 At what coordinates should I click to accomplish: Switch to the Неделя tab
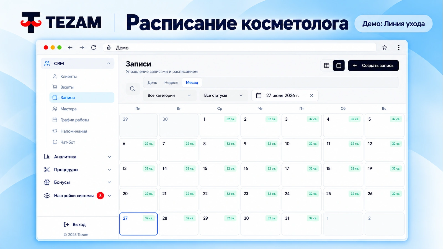171,82
